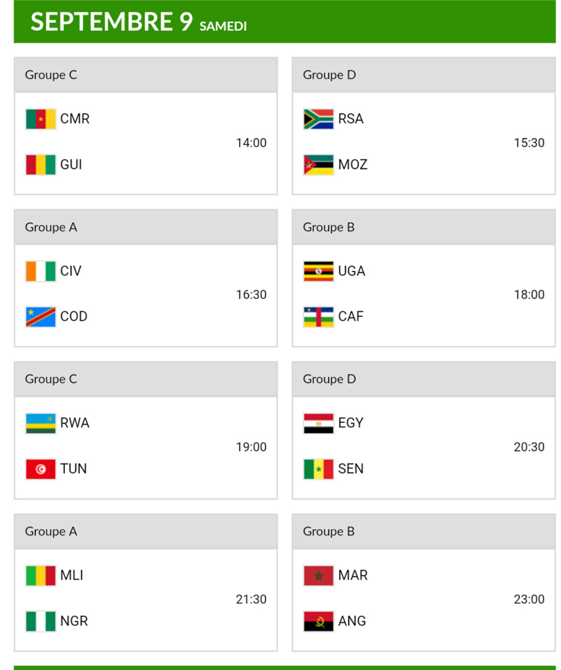This screenshot has height=670, width=561.
Task: Click the Egypt flag icon
Action: 319,423
